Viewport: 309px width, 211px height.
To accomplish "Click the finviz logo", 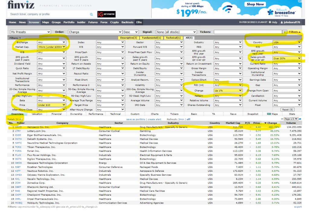I will tap(21, 5).
